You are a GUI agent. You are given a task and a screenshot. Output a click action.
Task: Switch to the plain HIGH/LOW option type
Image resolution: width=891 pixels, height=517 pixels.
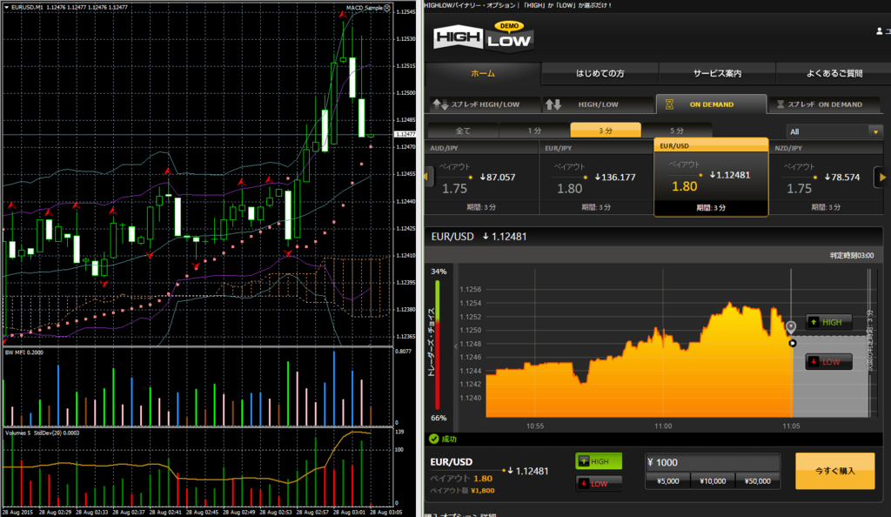[x=597, y=104]
